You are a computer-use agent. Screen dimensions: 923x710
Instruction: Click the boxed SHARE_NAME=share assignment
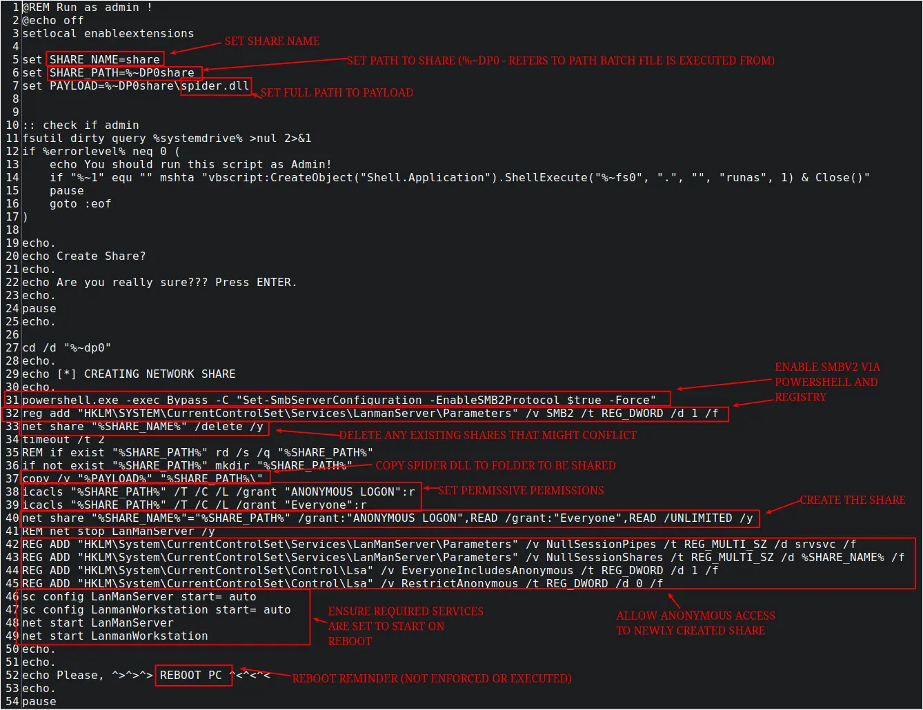[106, 59]
